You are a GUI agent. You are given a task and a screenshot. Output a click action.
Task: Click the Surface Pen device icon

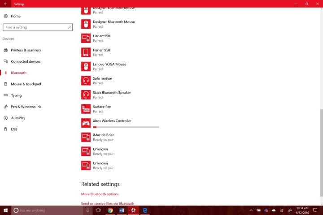[x=86, y=109]
